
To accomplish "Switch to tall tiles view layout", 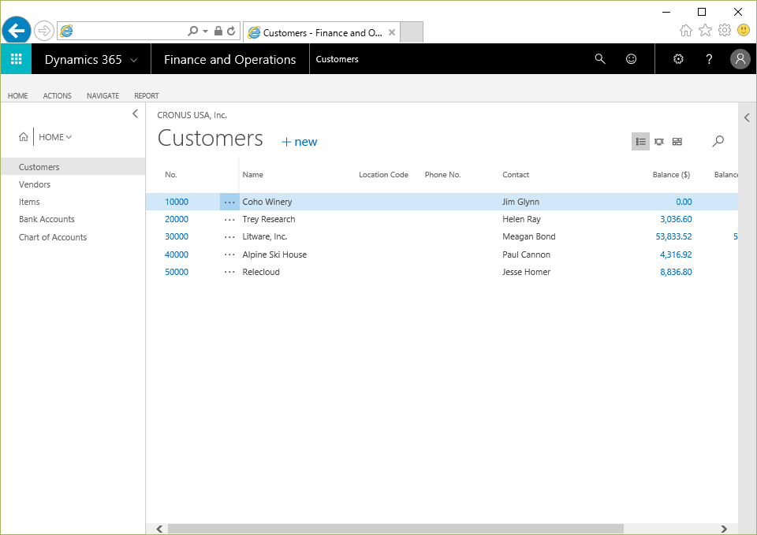I will click(x=659, y=141).
